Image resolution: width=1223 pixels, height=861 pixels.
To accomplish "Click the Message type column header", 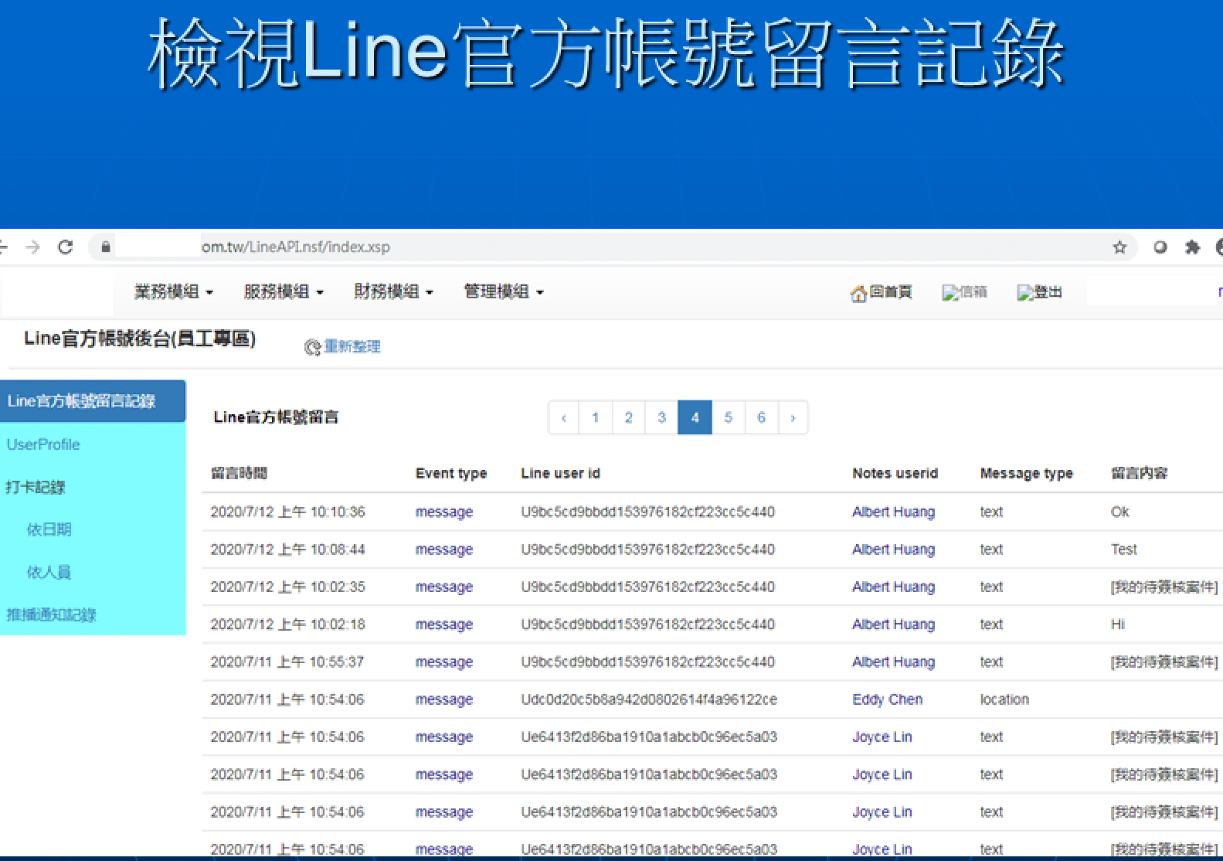I will coord(1027,474).
